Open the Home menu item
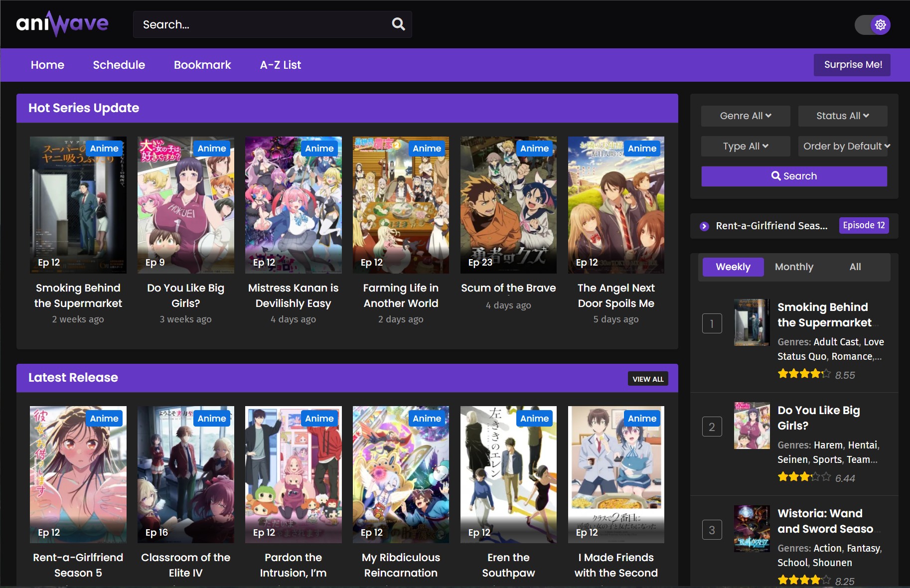The height and width of the screenshot is (588, 910). pos(47,65)
